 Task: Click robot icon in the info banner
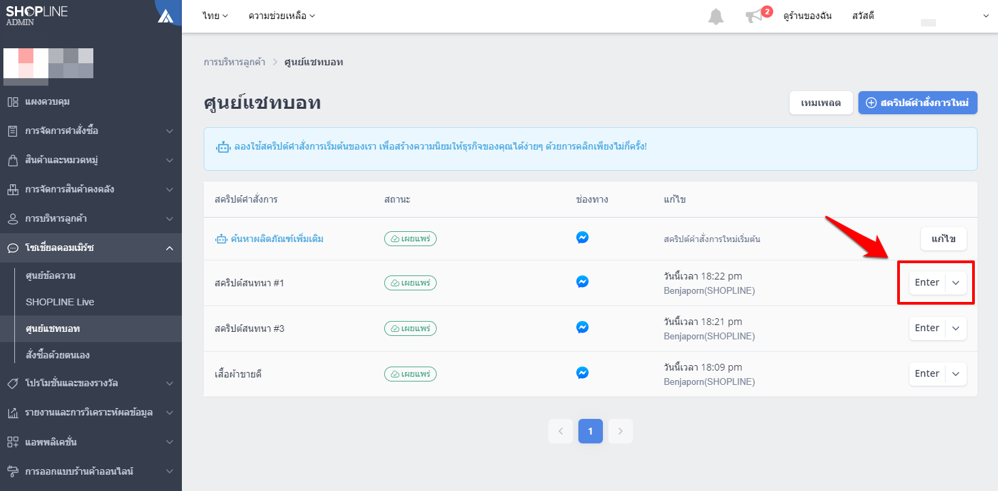(223, 147)
